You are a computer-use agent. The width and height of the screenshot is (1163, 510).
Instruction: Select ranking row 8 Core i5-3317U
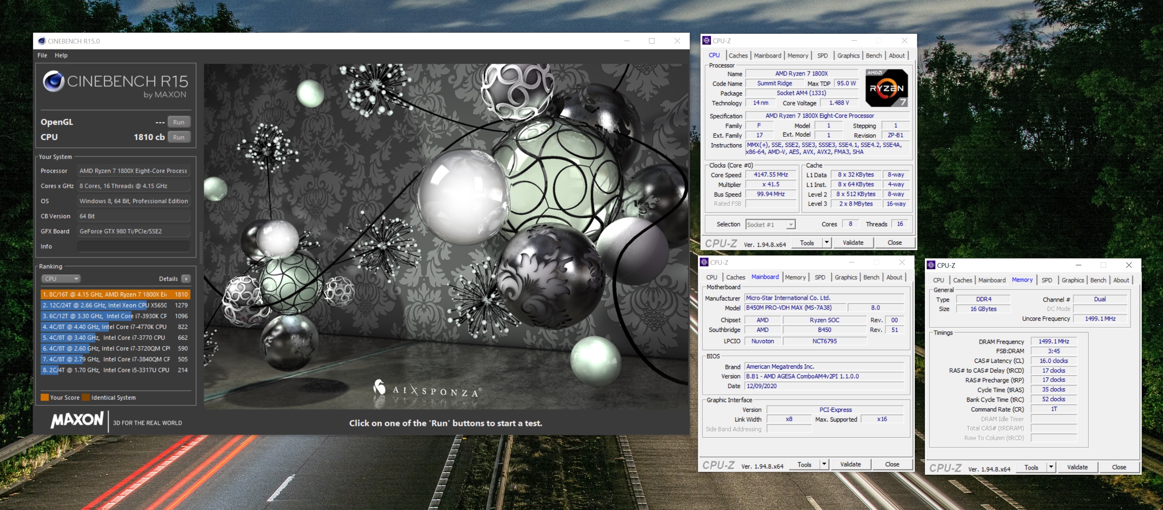tap(115, 370)
